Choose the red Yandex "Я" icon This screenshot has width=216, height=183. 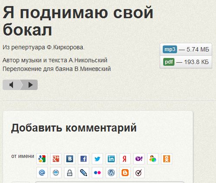[125, 159]
